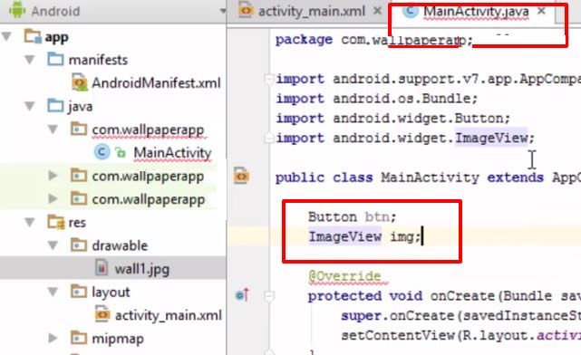Click the MainActivity class icon in tree
This screenshot has height=355, width=581.
(x=102, y=152)
